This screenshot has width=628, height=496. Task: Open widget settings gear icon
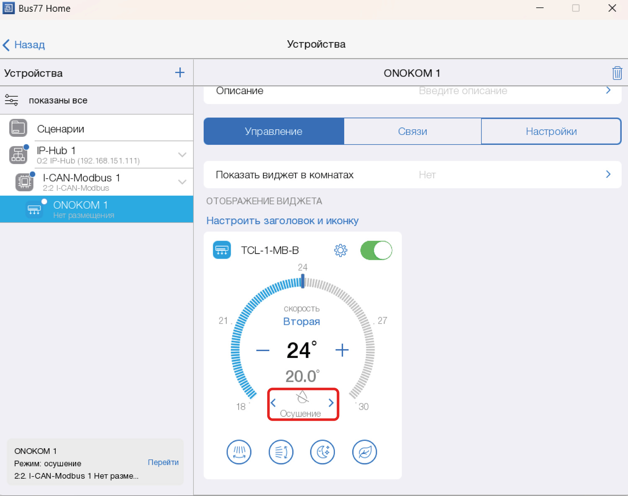coord(340,250)
